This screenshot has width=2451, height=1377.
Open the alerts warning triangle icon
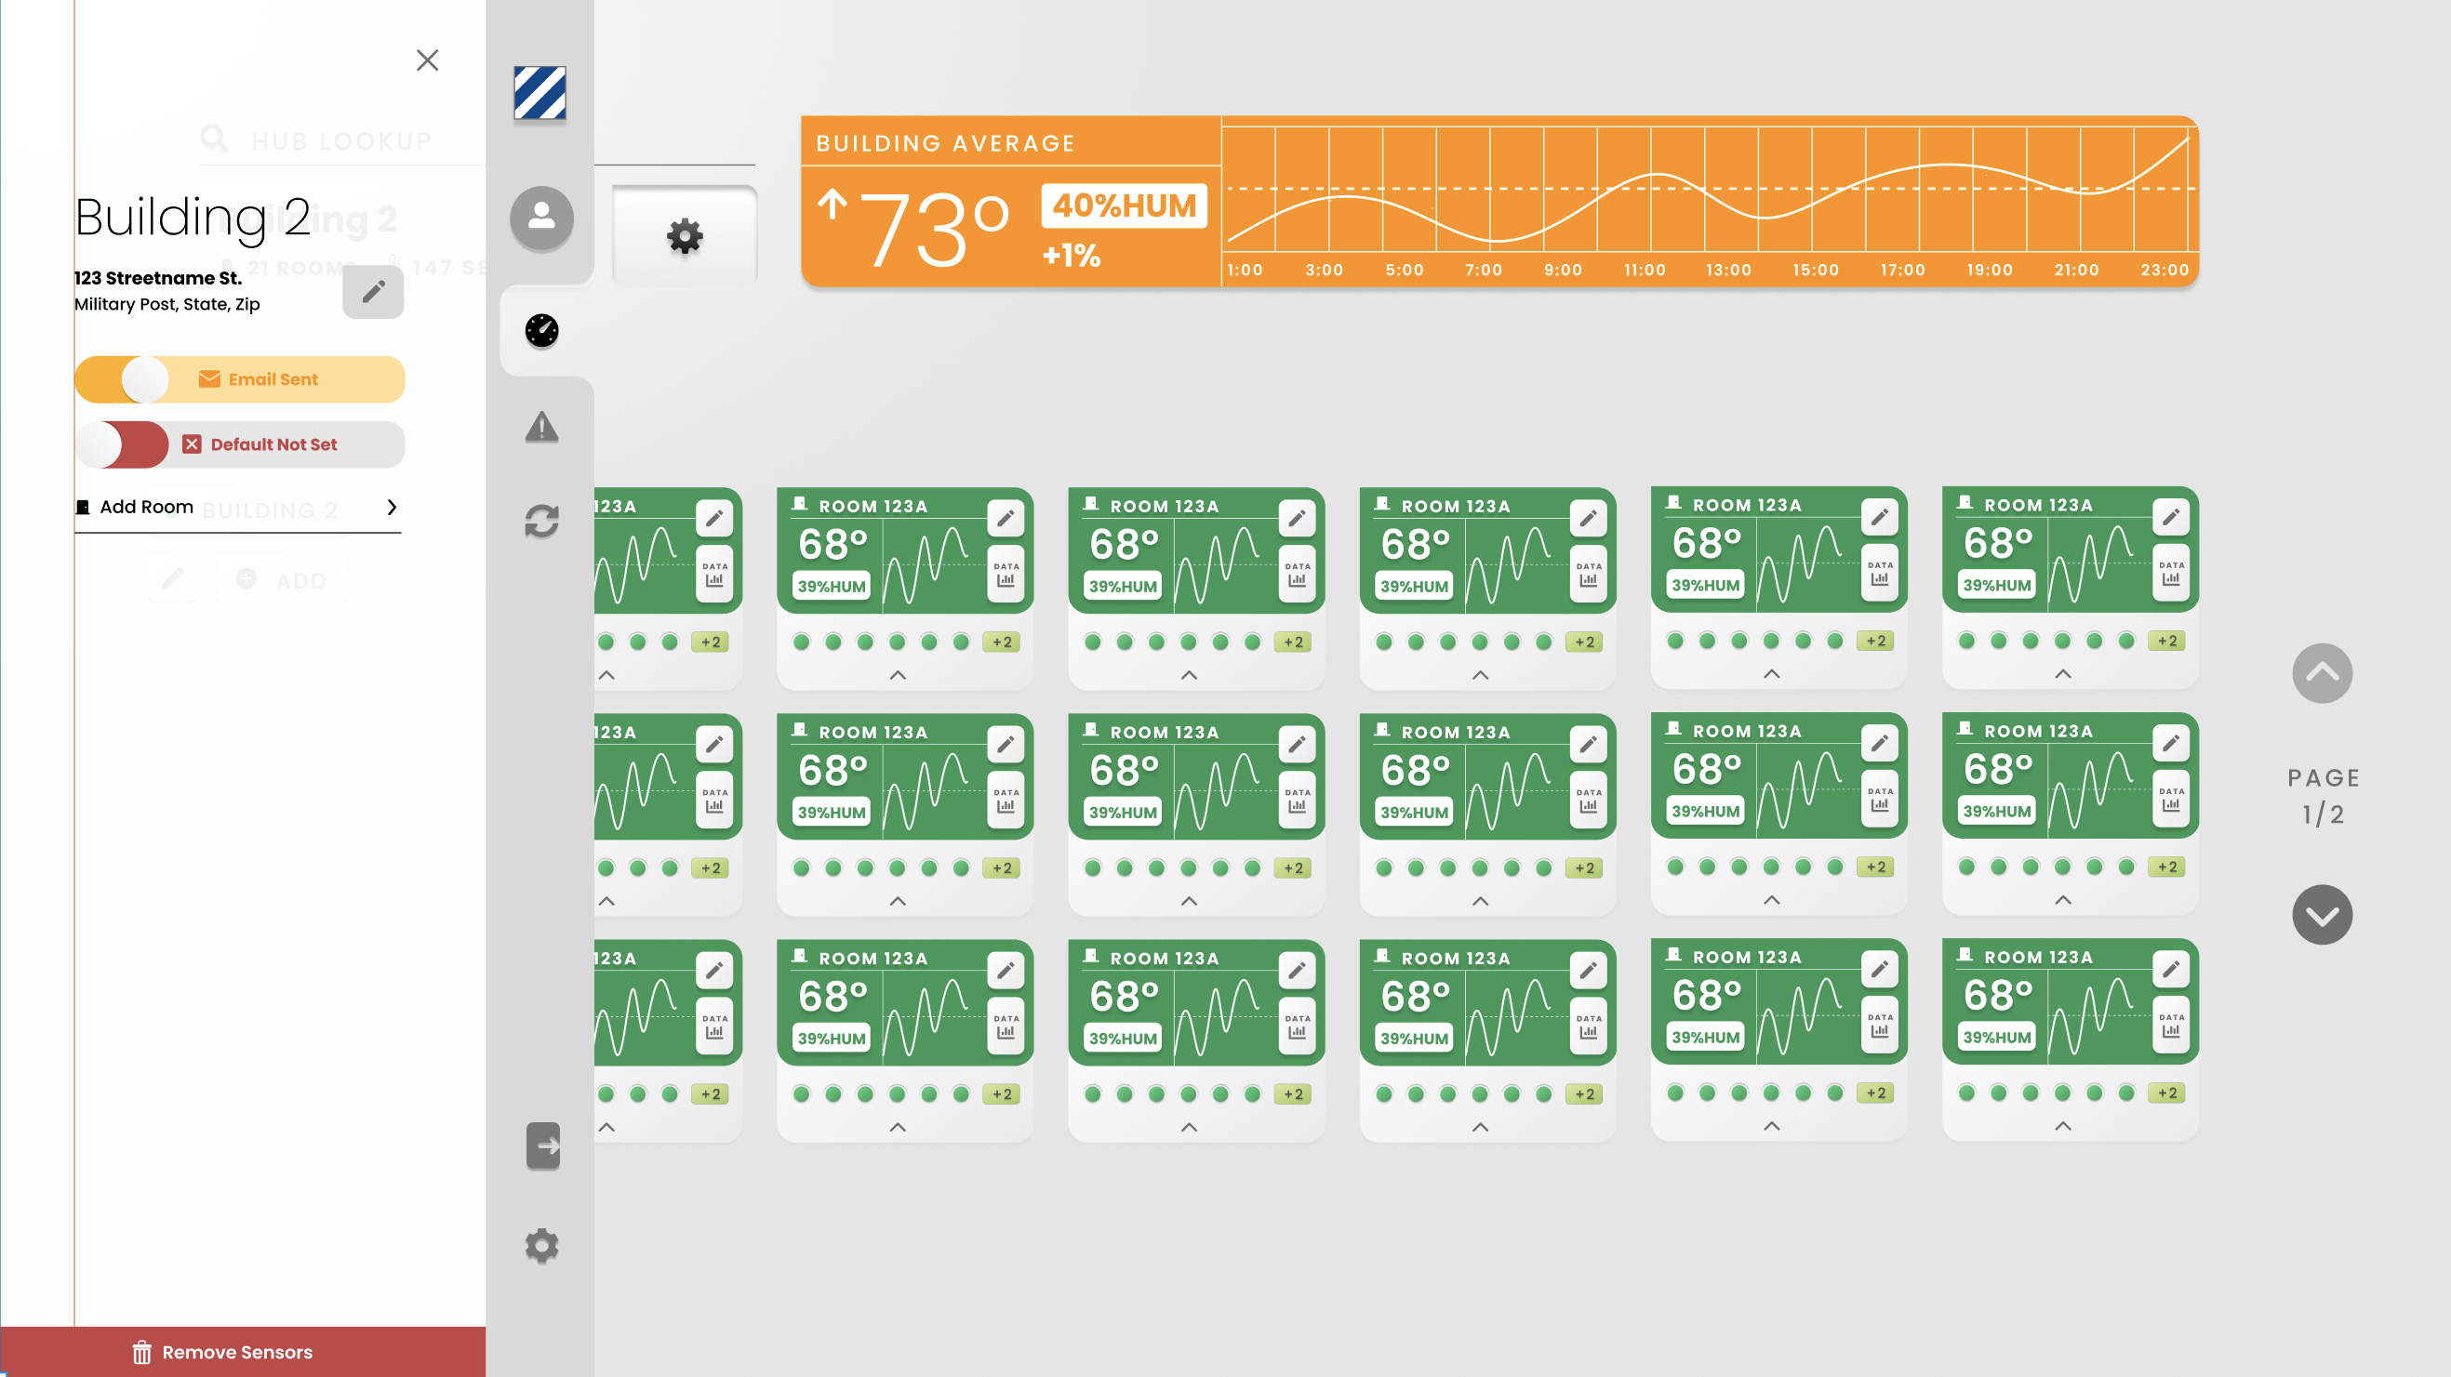[541, 427]
